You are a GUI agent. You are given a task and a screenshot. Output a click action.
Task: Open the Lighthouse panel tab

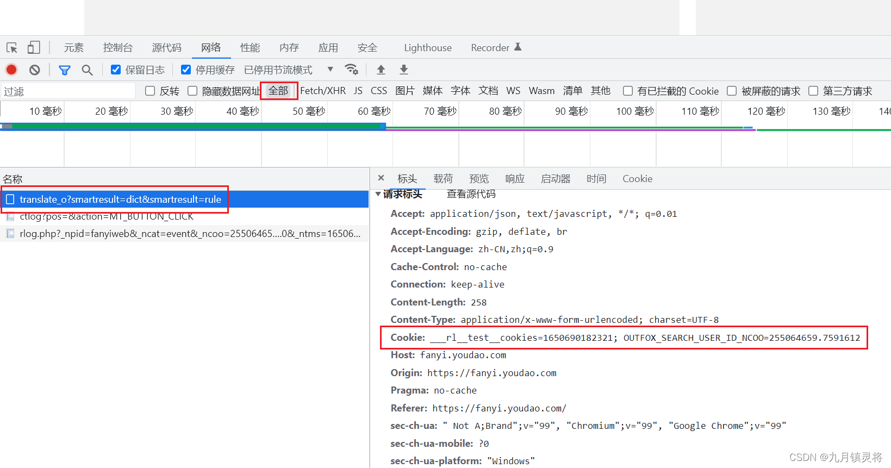click(428, 48)
